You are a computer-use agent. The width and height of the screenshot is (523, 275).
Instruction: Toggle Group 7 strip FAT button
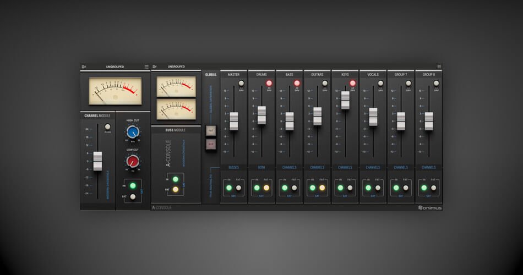pyautogui.click(x=406, y=188)
